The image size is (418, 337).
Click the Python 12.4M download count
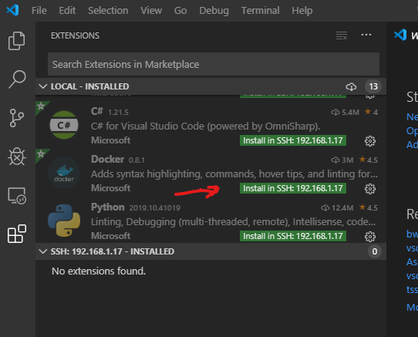337,207
